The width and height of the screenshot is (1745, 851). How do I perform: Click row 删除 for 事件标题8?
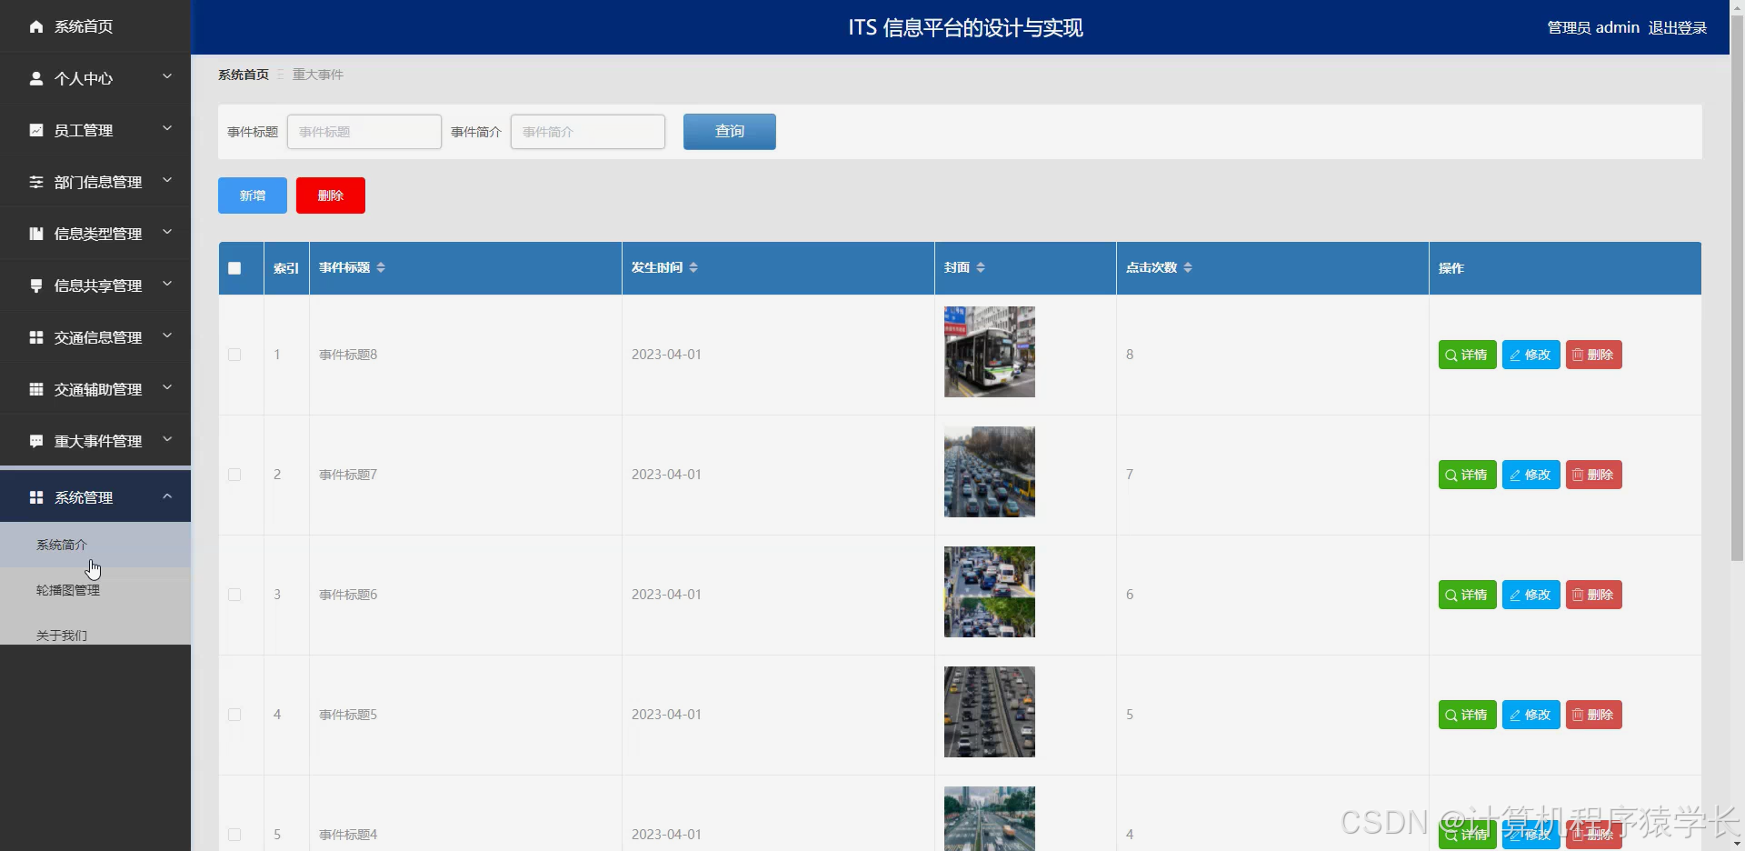coord(1593,355)
